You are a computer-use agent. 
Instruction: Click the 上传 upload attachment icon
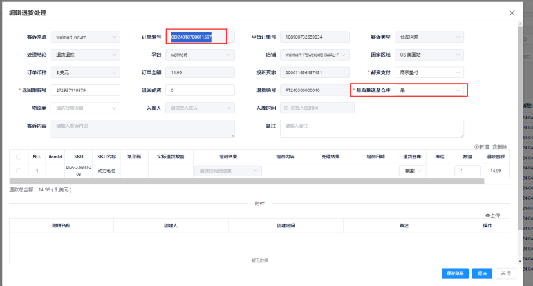(488, 215)
